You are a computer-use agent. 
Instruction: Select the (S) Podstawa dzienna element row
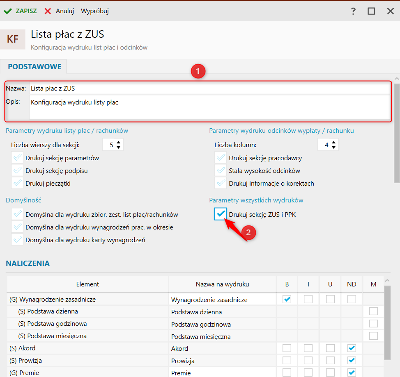pos(87,311)
